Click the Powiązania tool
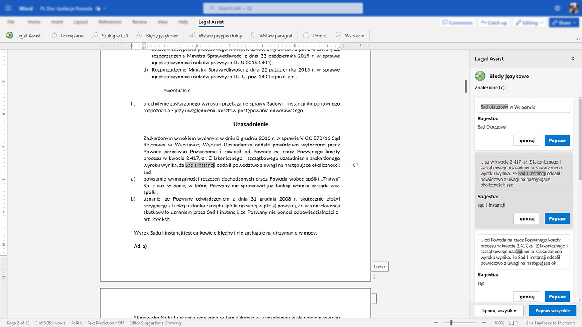 click(68, 36)
